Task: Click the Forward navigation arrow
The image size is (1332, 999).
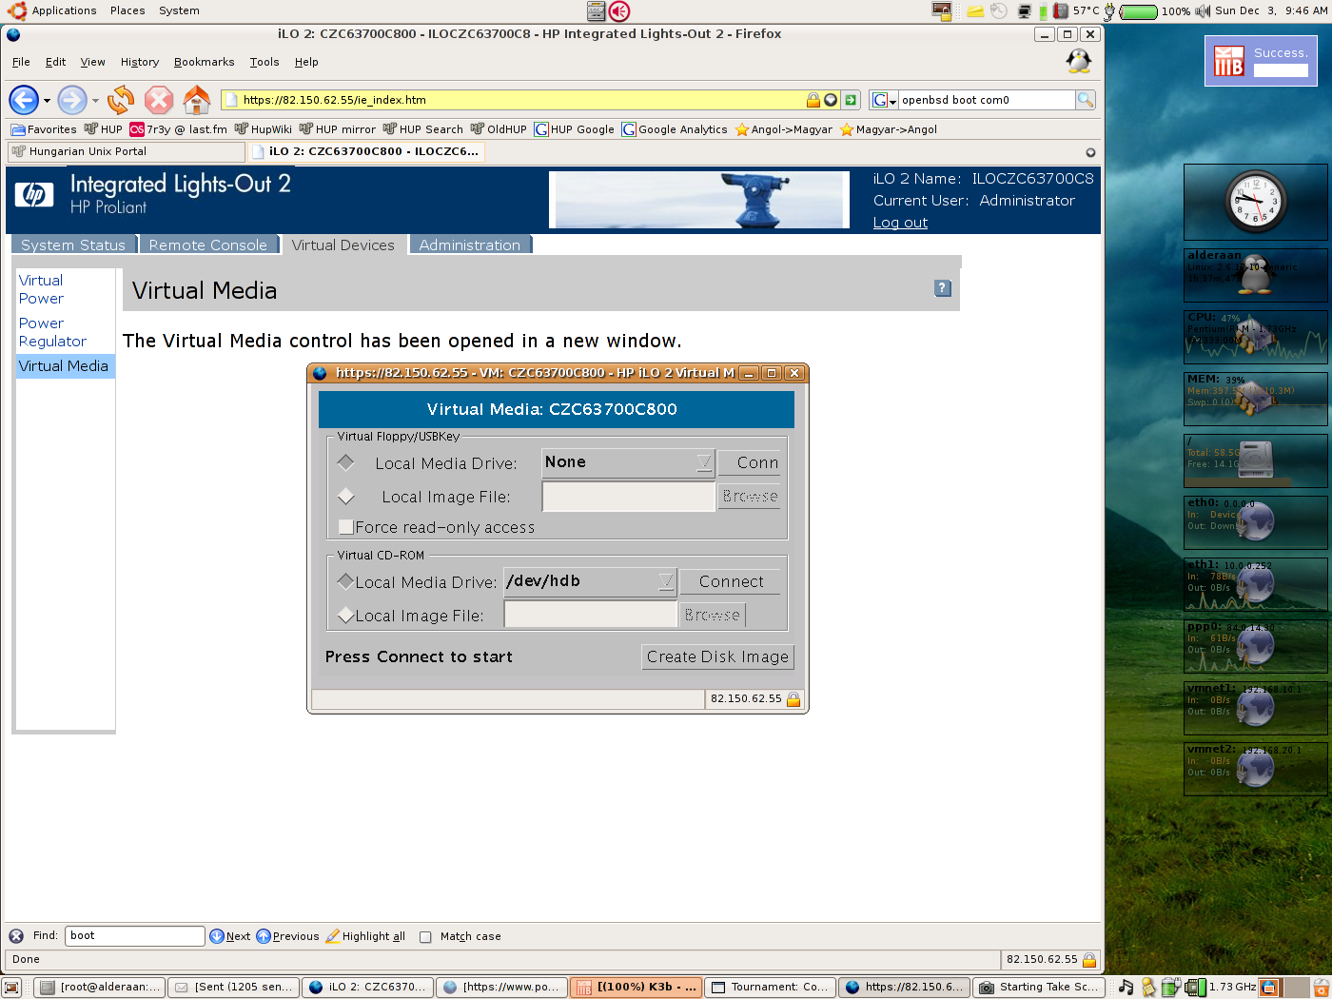Action: tap(72, 100)
